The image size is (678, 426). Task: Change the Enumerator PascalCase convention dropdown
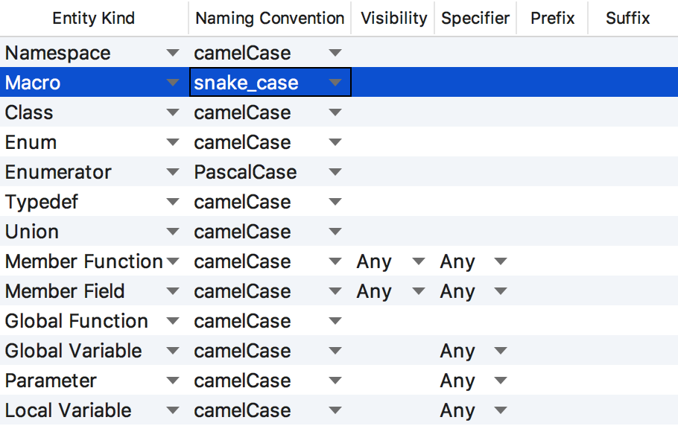335,172
